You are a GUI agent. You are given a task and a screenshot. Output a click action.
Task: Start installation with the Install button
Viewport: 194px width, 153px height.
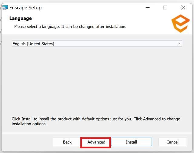pyautogui.click(x=131, y=142)
